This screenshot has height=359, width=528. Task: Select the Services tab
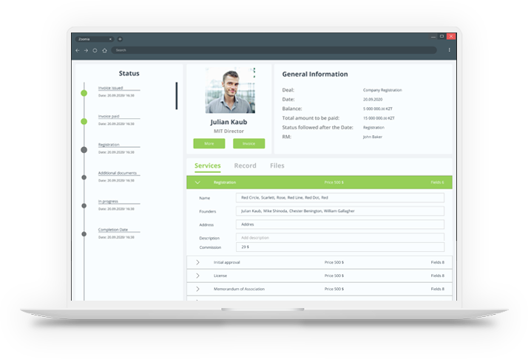coord(208,166)
